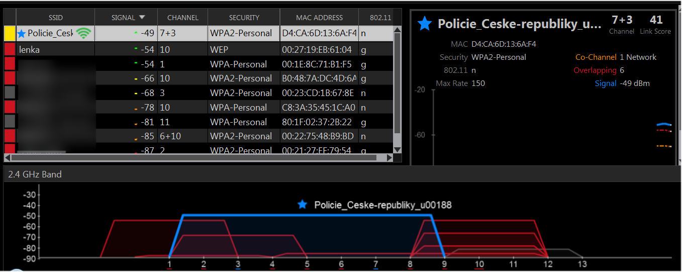Click channel 1 on the graph axis
The height and width of the screenshot is (272, 682).
[169, 264]
